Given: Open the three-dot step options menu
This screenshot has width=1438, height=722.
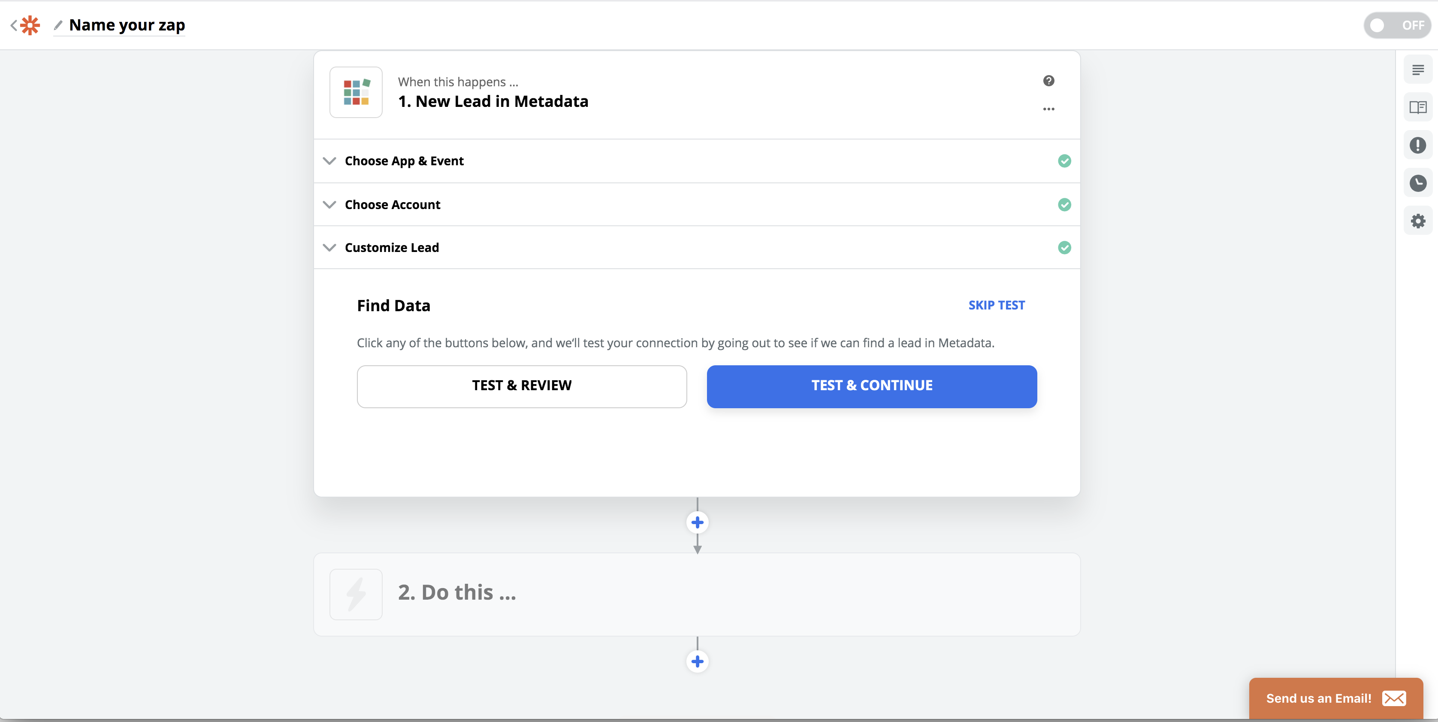Looking at the screenshot, I should tap(1048, 109).
